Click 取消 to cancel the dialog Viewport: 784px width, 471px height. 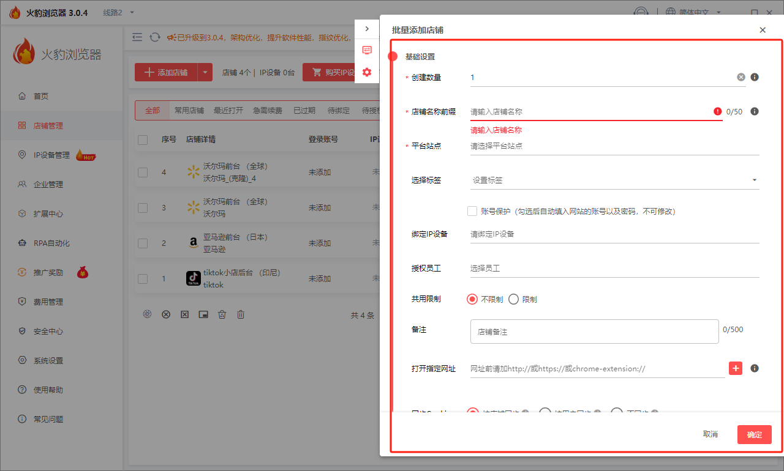[x=710, y=434]
